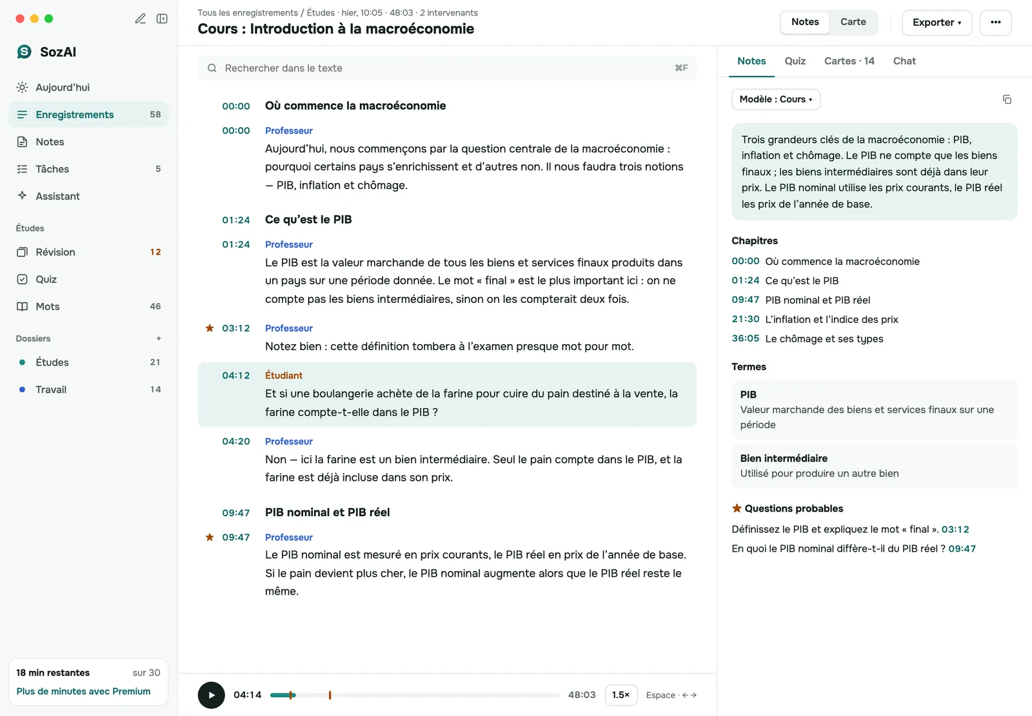Toggle the sidebar panel icon

[162, 19]
